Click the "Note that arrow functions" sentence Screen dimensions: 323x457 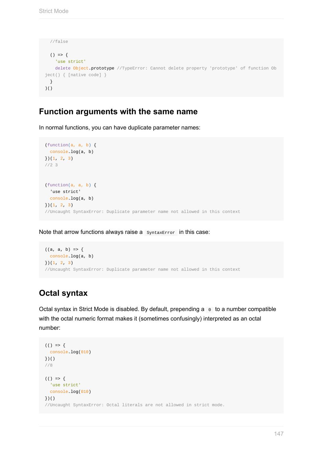[x=124, y=232]
